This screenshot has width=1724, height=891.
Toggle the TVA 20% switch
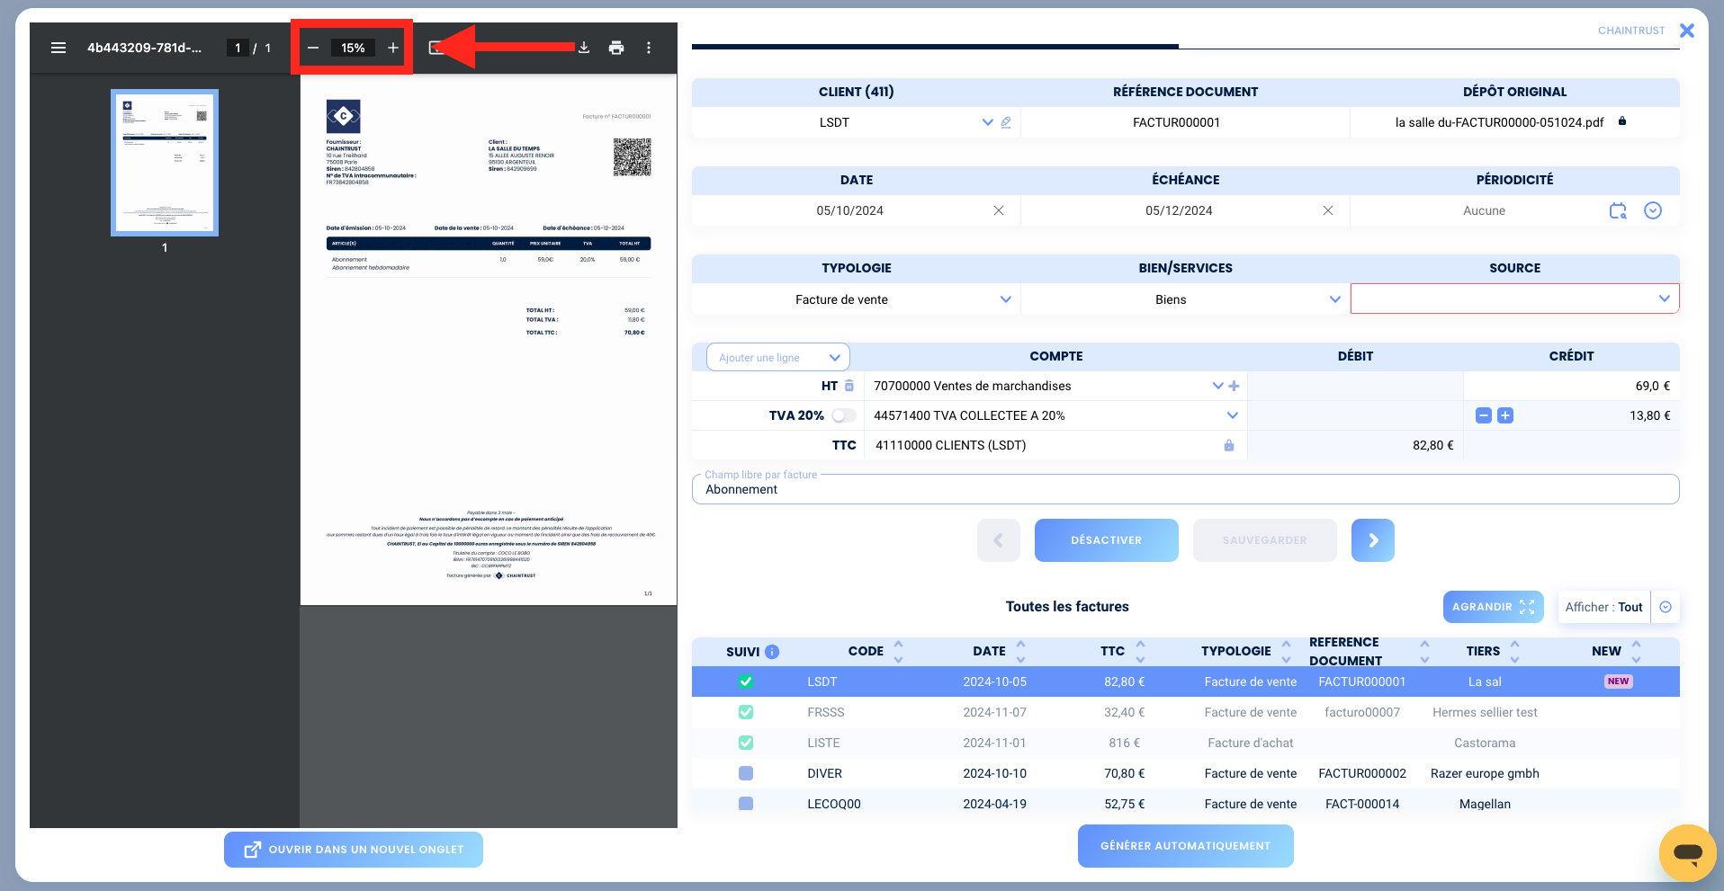point(844,415)
